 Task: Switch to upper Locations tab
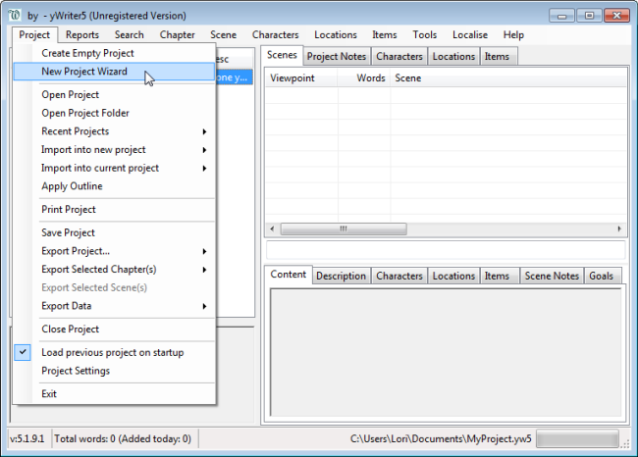pyautogui.click(x=453, y=57)
